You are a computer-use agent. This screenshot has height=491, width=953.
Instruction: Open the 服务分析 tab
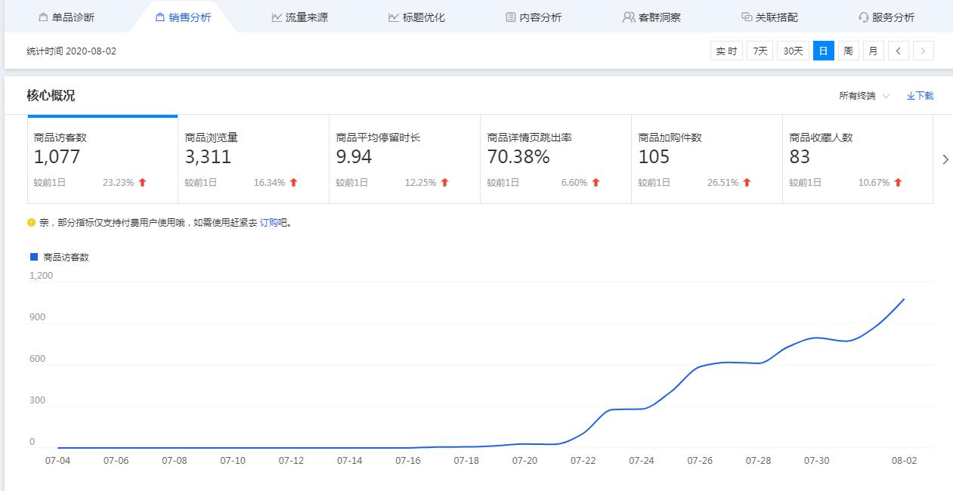click(886, 17)
